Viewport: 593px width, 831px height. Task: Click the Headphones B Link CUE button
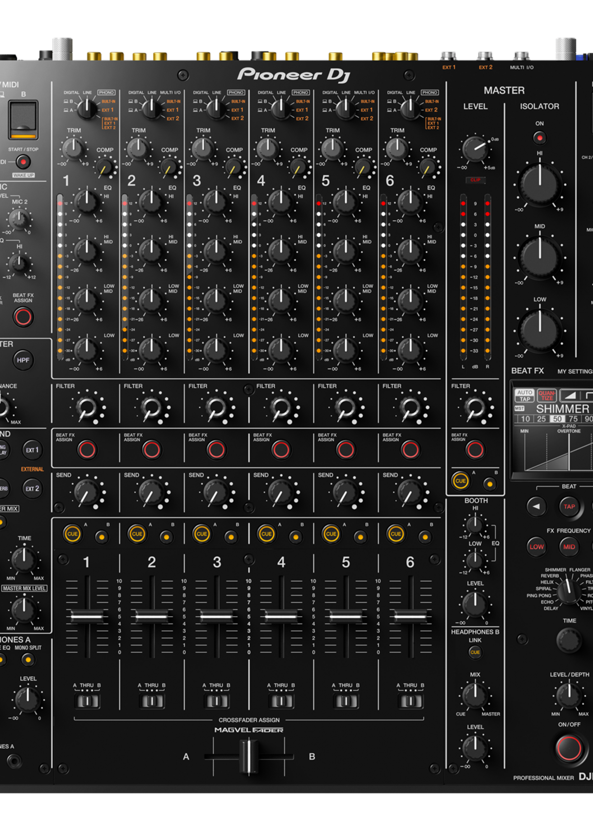coord(475,652)
